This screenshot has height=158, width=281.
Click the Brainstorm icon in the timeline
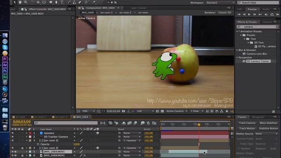click(142, 123)
